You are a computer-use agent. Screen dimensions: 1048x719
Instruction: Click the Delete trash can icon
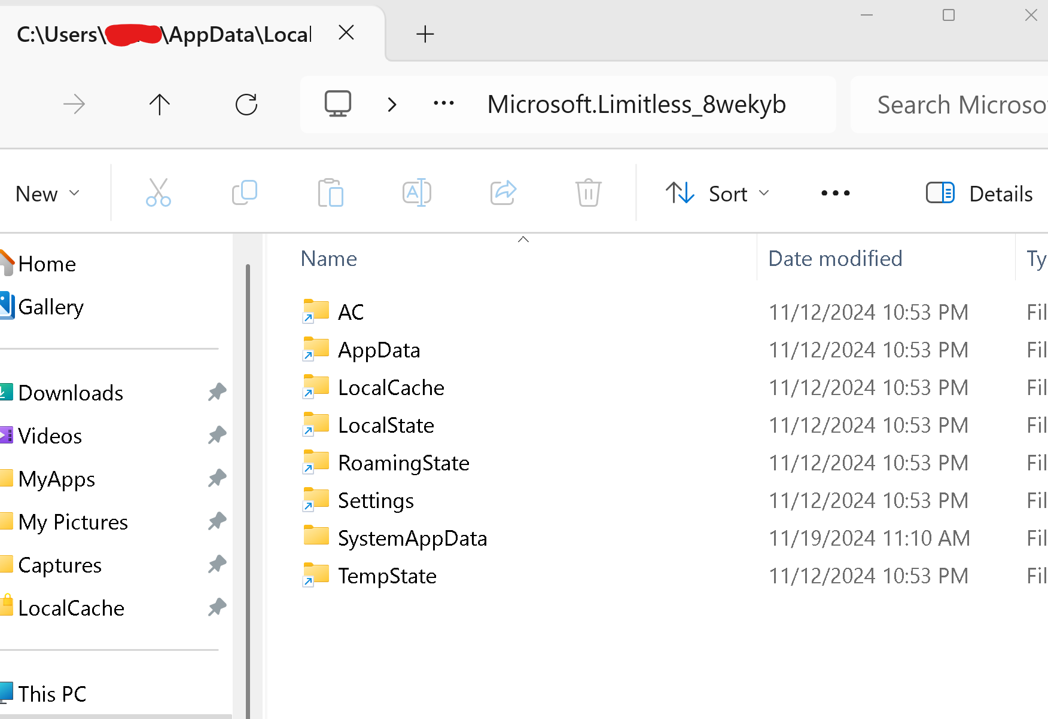point(589,193)
